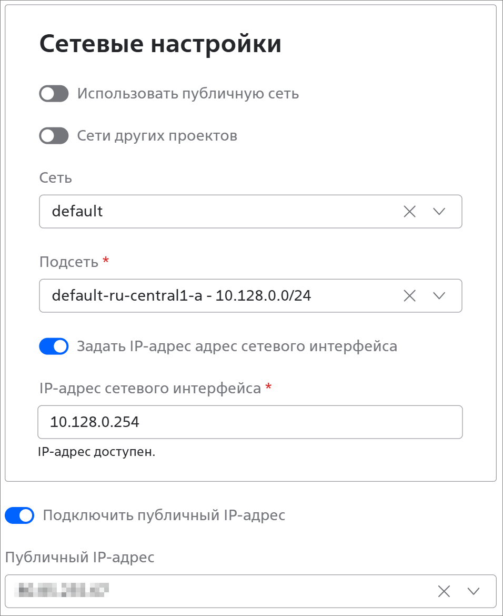Disable the 'Задать IP-адрес адрес сетевого интерфейса' switch

54,346
